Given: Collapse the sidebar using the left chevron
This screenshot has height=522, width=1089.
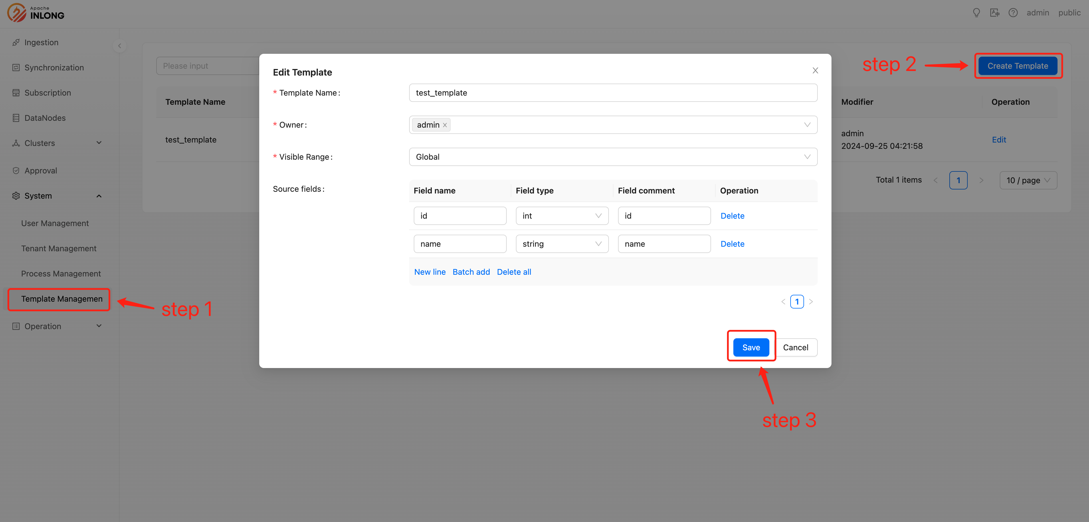Looking at the screenshot, I should 120,46.
